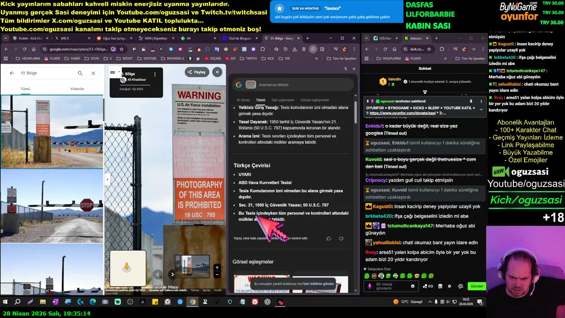Image resolution: width=565 pixels, height=318 pixels.
Task: Open the OYUN bookmark folder
Action: tap(91, 58)
